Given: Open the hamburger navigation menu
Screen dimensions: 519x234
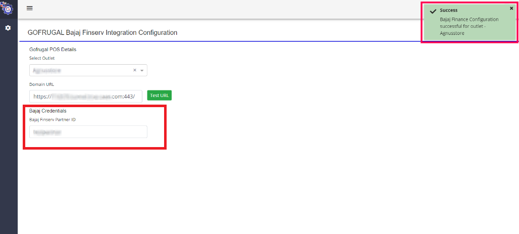Looking at the screenshot, I should pyautogui.click(x=29, y=8).
